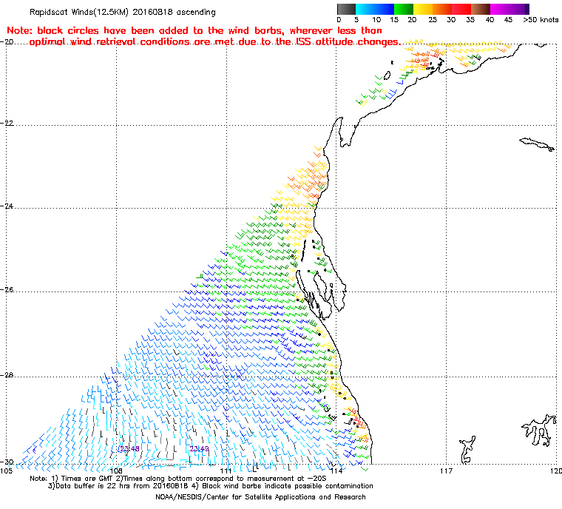Viewport: 562px width, 509px height.
Task: Click the title 'Rapidscat Winds(12.5KM) 20160818 ascending'
Action: click(123, 12)
